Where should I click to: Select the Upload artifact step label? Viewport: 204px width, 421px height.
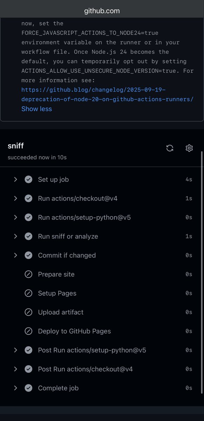(61, 312)
